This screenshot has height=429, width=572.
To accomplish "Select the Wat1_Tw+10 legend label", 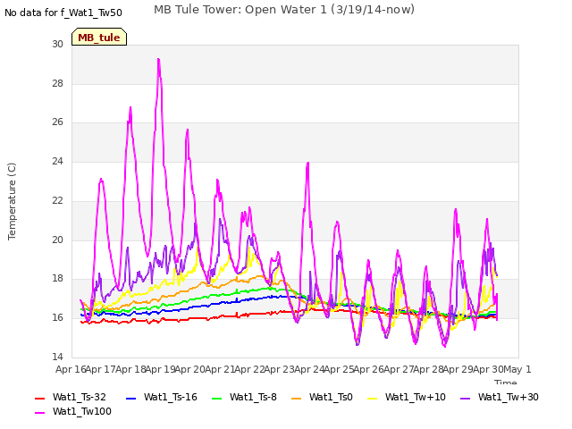I will point(415,397).
